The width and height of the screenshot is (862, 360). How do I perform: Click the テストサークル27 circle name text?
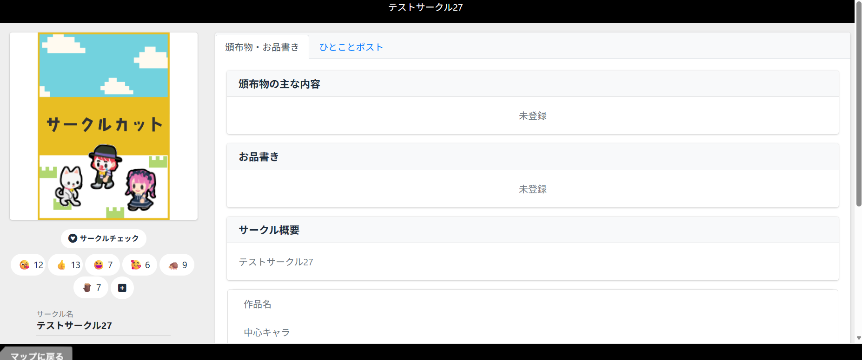point(74,326)
